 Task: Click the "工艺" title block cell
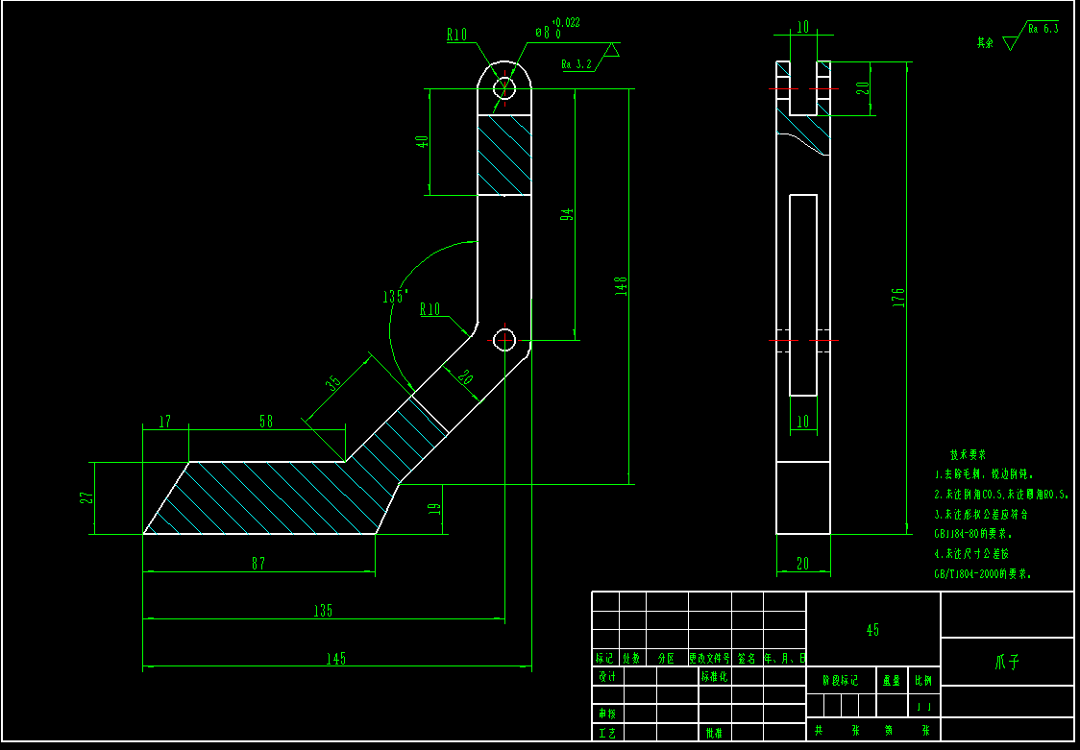coord(607,733)
